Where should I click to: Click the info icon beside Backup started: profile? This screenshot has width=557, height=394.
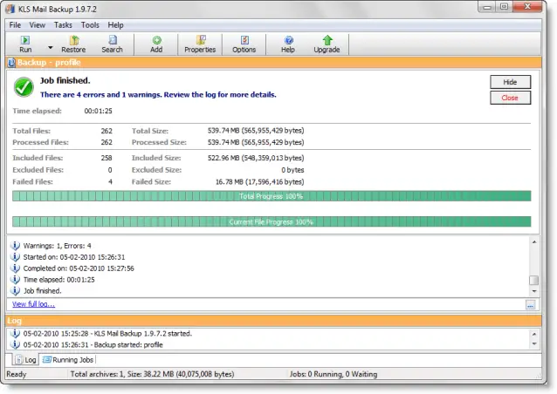coord(15,344)
